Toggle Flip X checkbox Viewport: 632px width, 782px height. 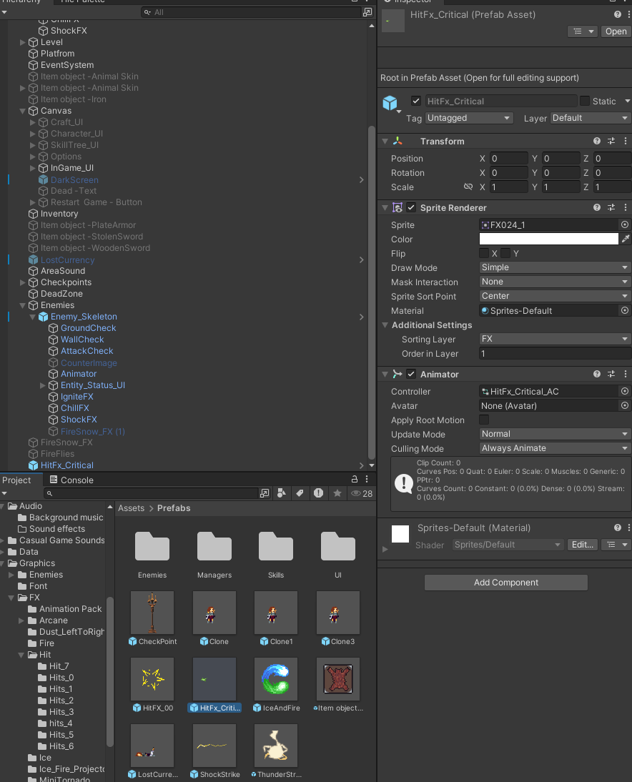point(484,253)
